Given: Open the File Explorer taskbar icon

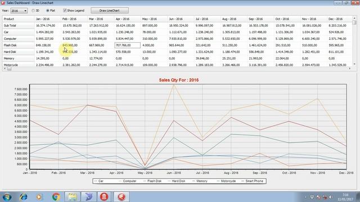Looking at the screenshot, I should point(73,197).
